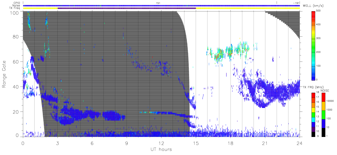Viewport: 337px width, 155px height.
Task: Click y-axis tick label 20
Action: point(16,112)
